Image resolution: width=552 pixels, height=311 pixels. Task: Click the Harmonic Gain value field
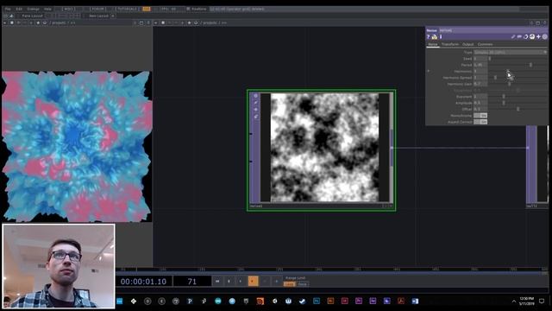(480, 84)
